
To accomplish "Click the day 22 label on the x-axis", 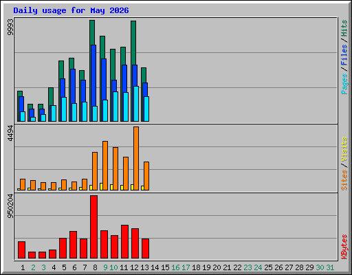I will point(237,267).
